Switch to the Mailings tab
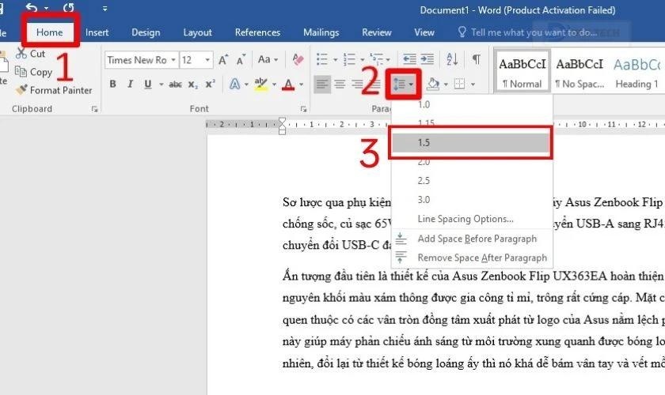665x395 pixels. 321,32
